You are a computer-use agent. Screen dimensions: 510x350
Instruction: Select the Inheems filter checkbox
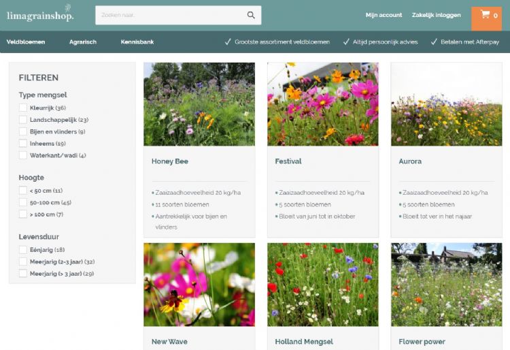click(23, 144)
